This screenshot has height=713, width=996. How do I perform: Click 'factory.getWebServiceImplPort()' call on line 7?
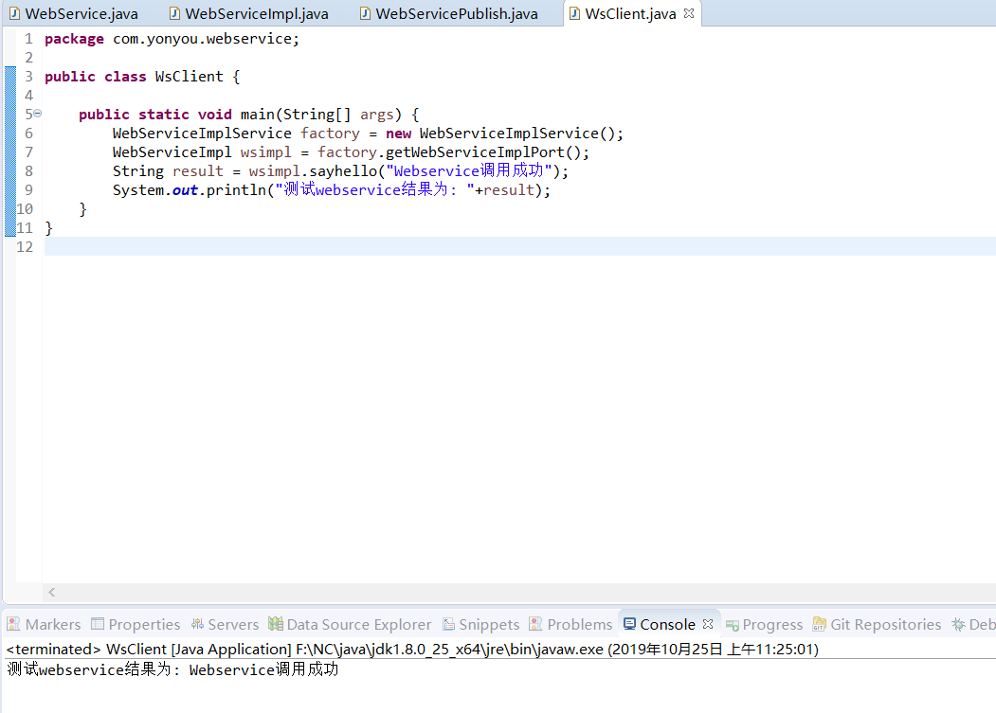click(x=449, y=152)
